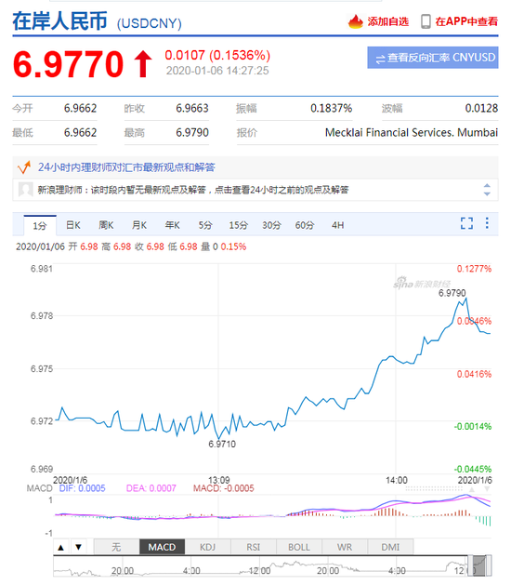The image size is (511, 585).
Task: Switch to 4H chart tab
Action: [337, 225]
